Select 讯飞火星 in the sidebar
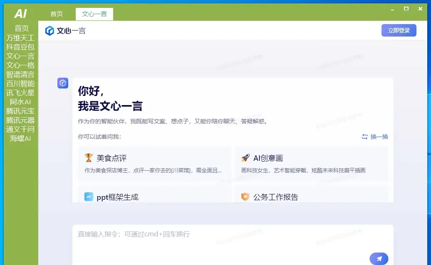The width and height of the screenshot is (431, 265). tap(20, 93)
